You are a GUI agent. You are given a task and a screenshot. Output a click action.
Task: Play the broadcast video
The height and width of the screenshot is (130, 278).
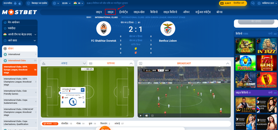click(141, 115)
